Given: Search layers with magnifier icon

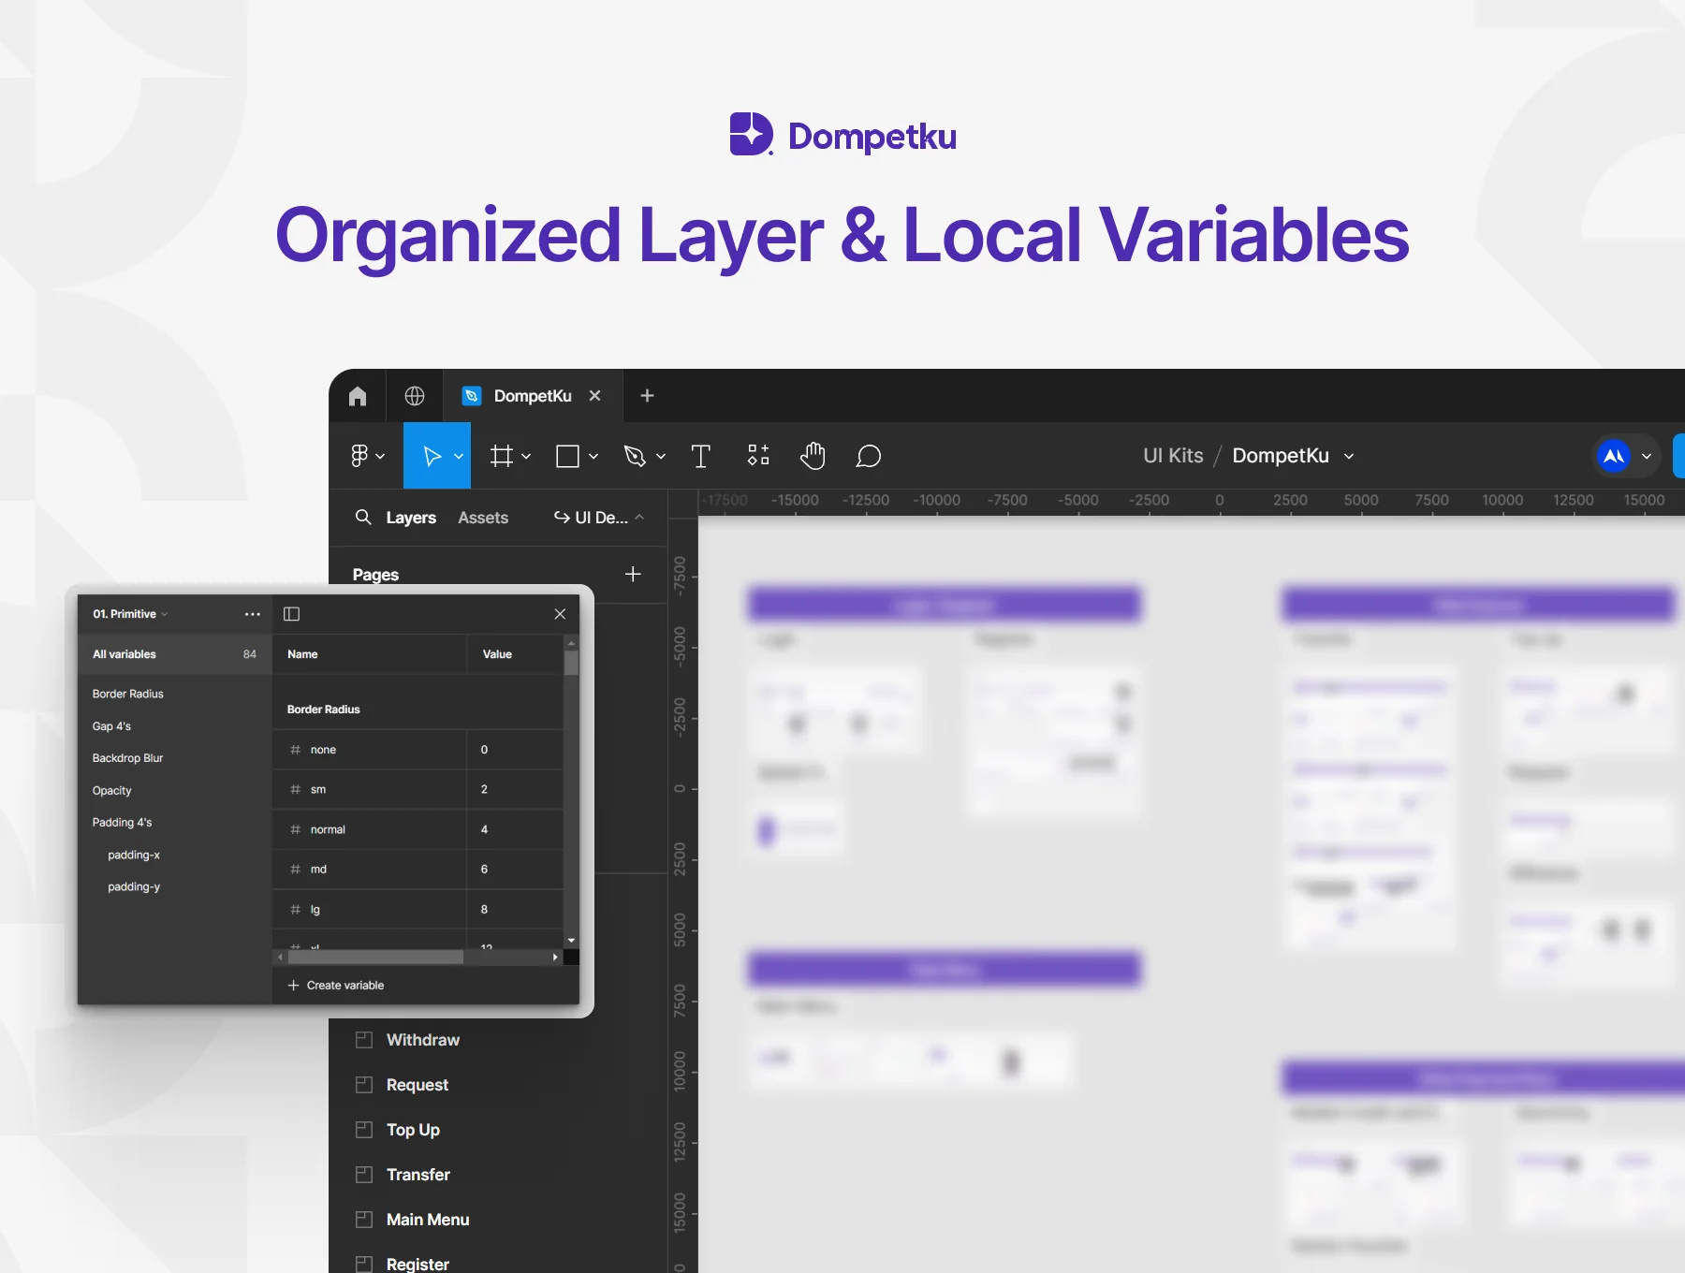Looking at the screenshot, I should [363, 517].
